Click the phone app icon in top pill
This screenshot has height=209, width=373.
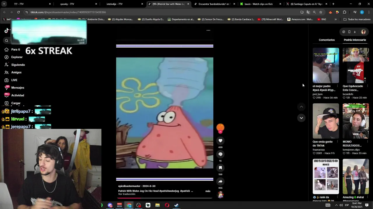pos(349,32)
